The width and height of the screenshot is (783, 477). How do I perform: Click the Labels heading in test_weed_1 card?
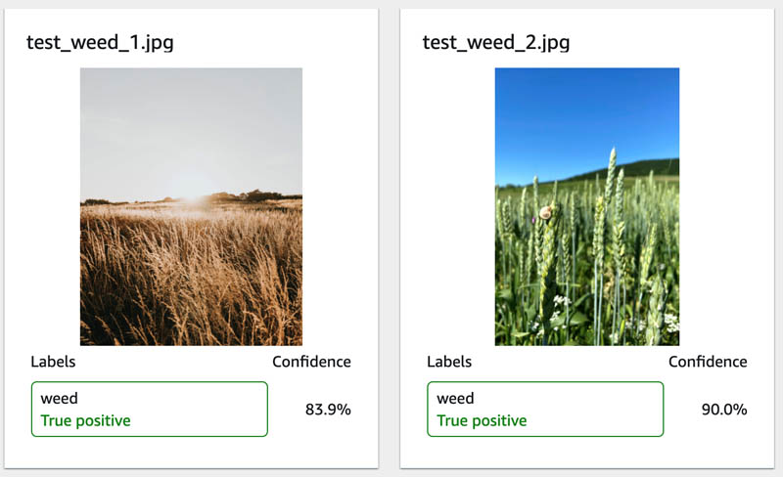(x=53, y=362)
